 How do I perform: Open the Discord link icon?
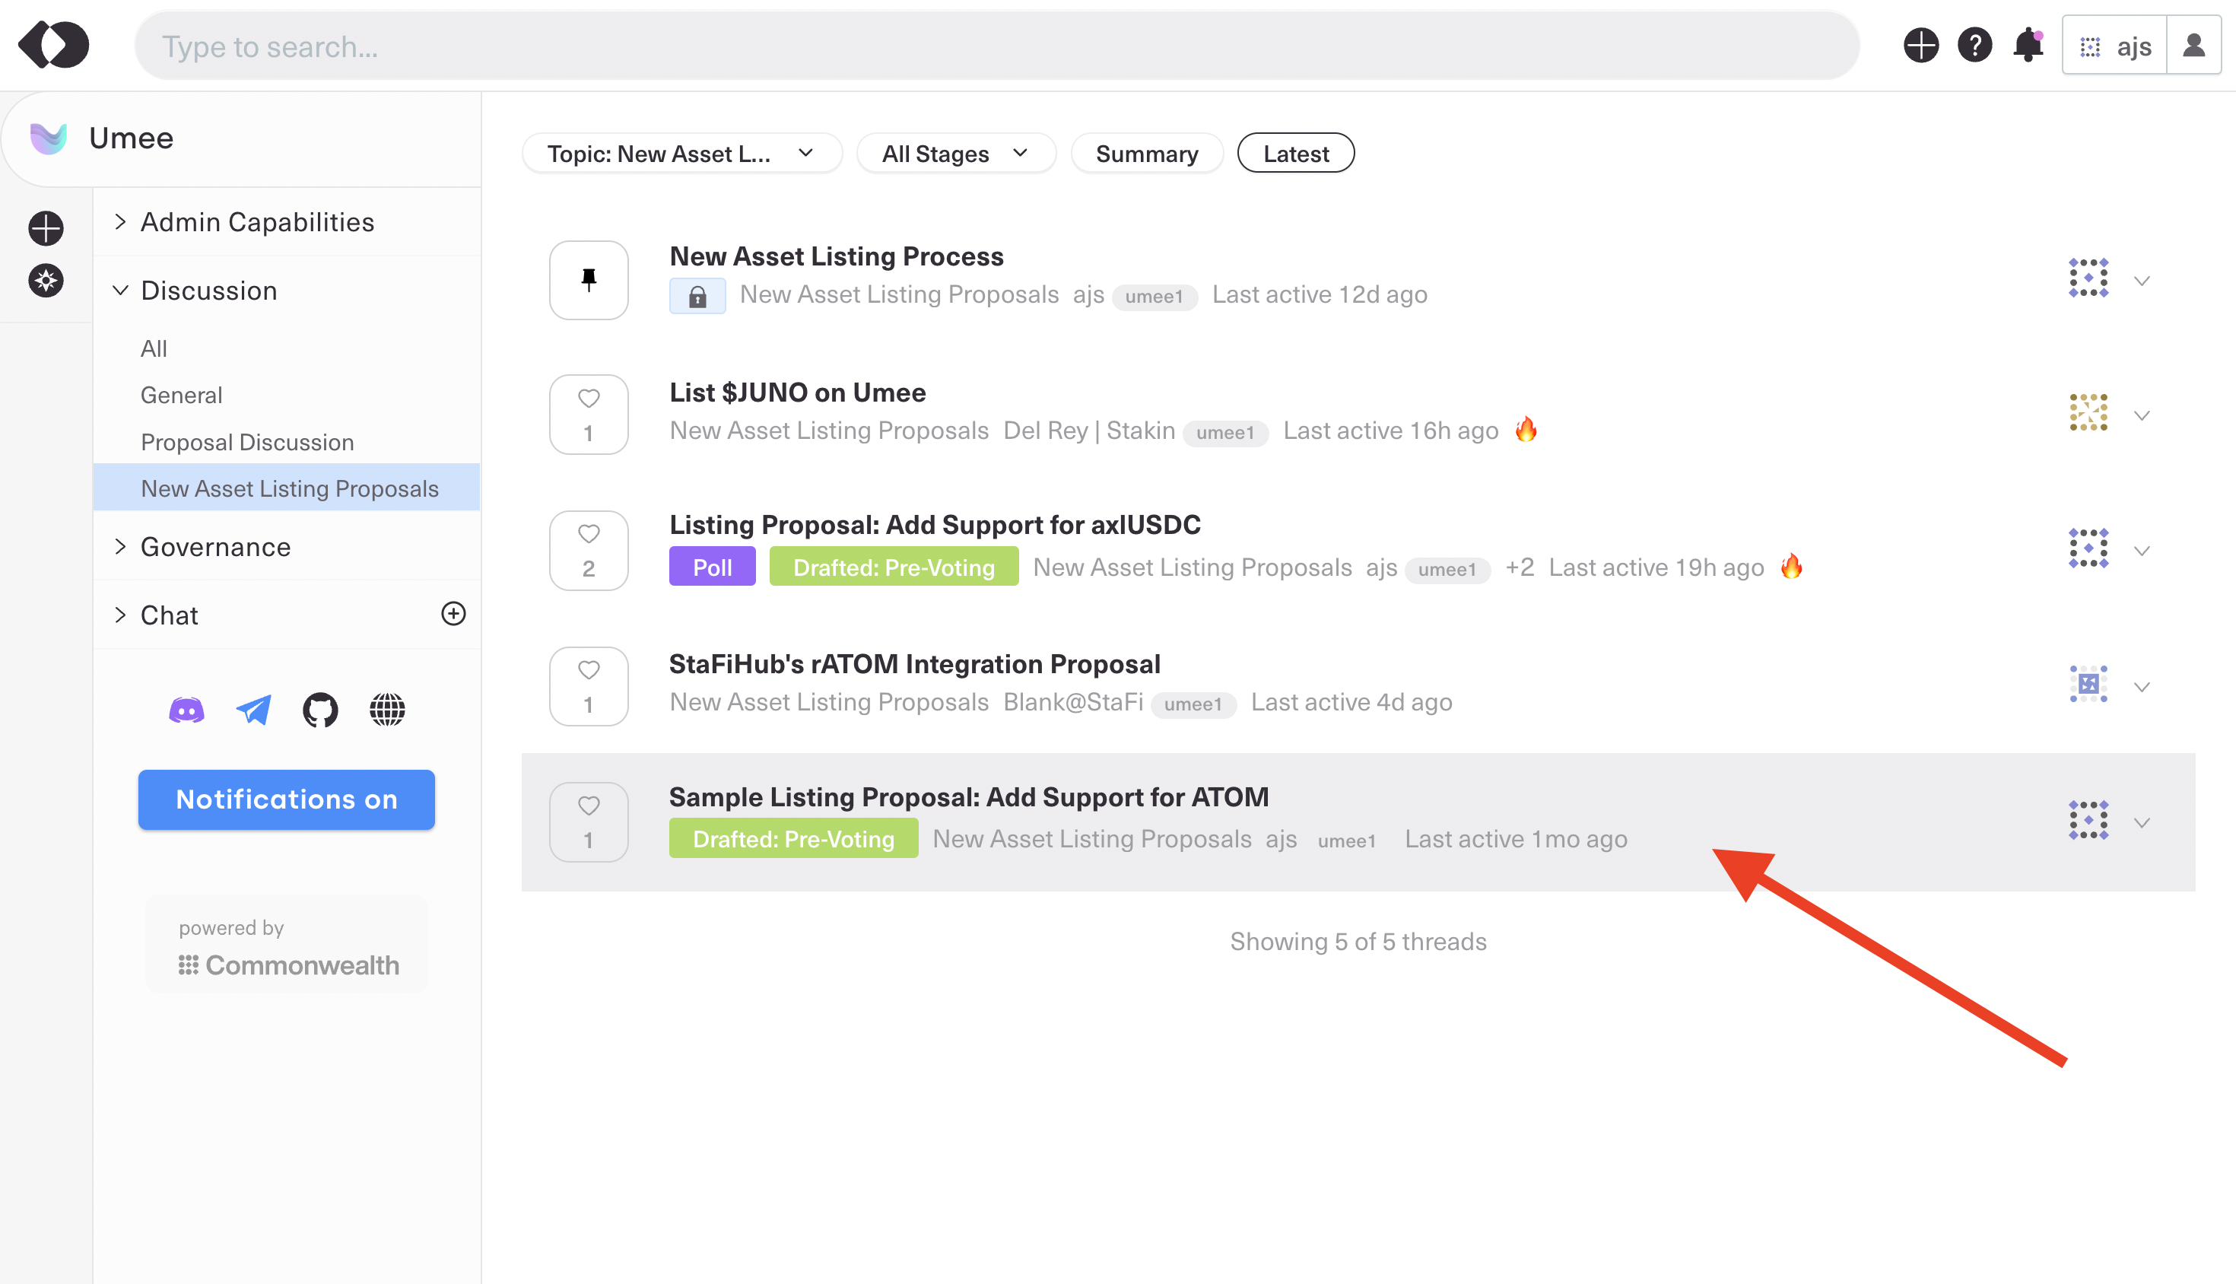pyautogui.click(x=186, y=710)
